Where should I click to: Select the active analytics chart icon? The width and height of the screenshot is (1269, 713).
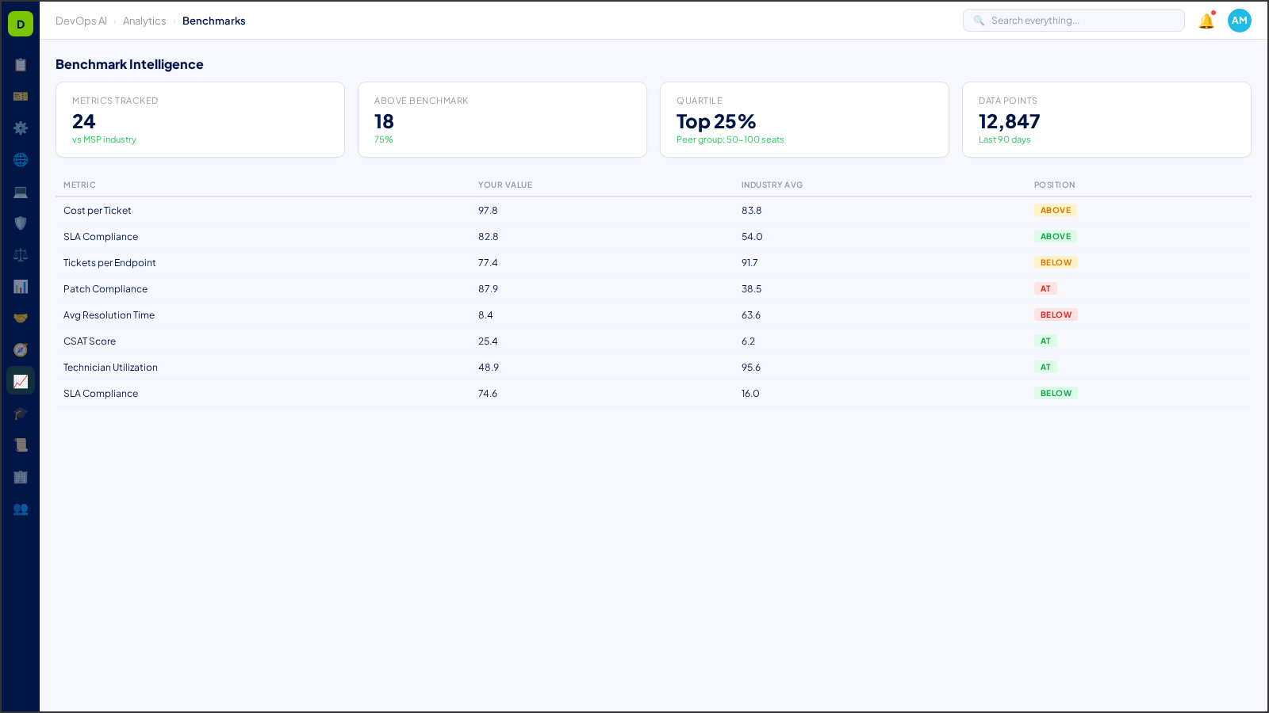(21, 381)
